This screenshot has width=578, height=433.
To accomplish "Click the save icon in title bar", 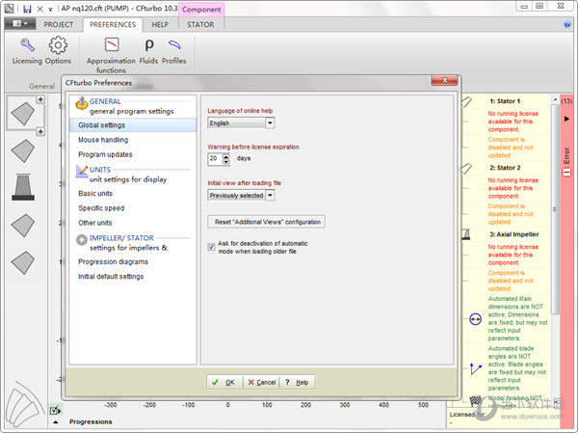I will tap(27, 9).
